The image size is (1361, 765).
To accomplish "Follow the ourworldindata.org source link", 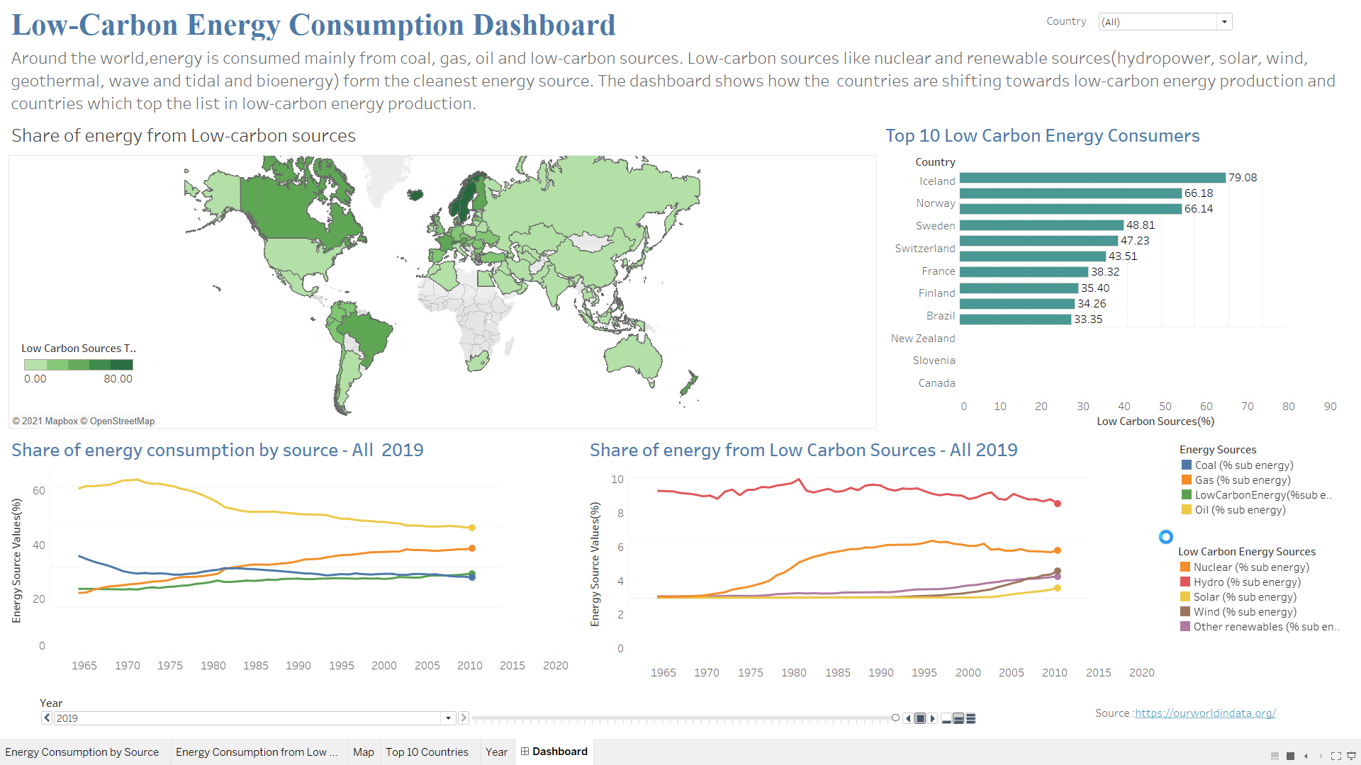I will point(1206,713).
